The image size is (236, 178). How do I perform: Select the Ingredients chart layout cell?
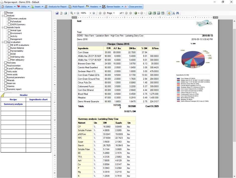[x=38, y=99]
